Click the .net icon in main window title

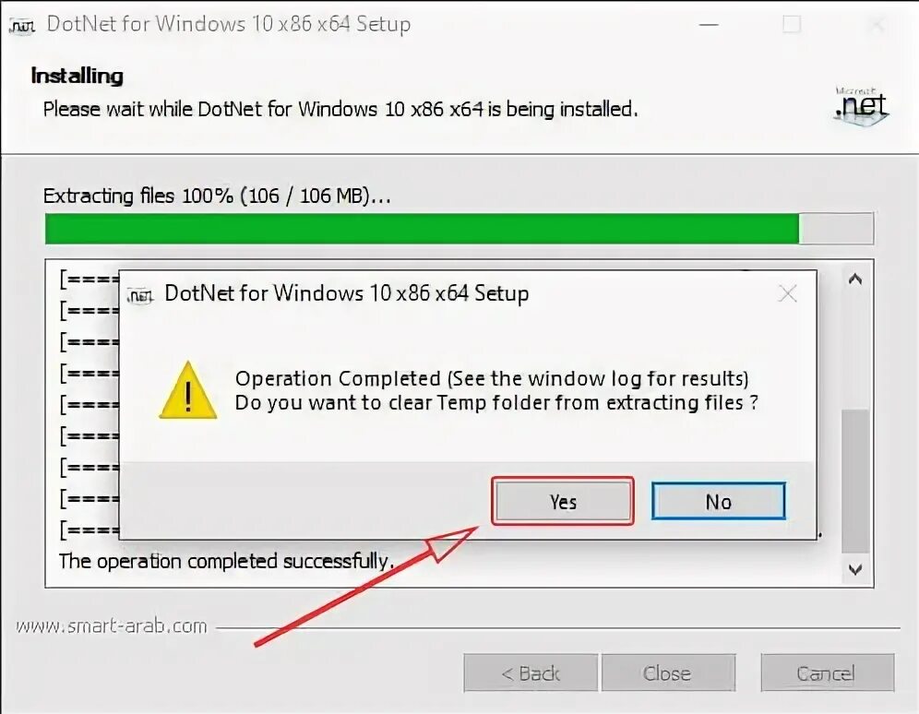click(x=22, y=27)
